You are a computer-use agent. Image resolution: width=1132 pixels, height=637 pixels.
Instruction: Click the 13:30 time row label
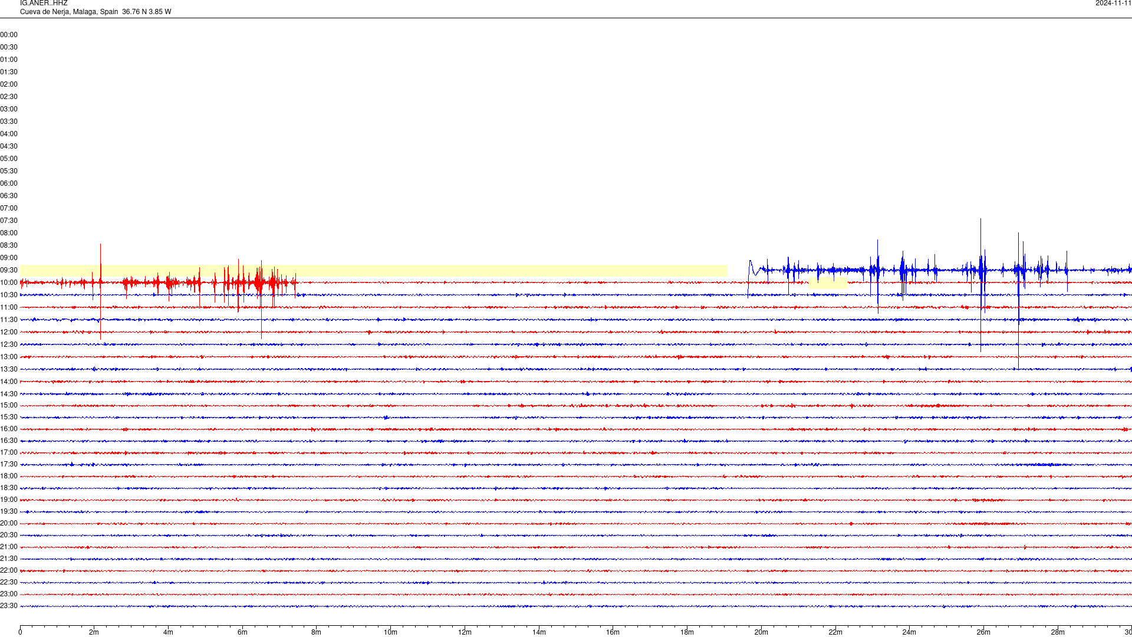point(9,369)
